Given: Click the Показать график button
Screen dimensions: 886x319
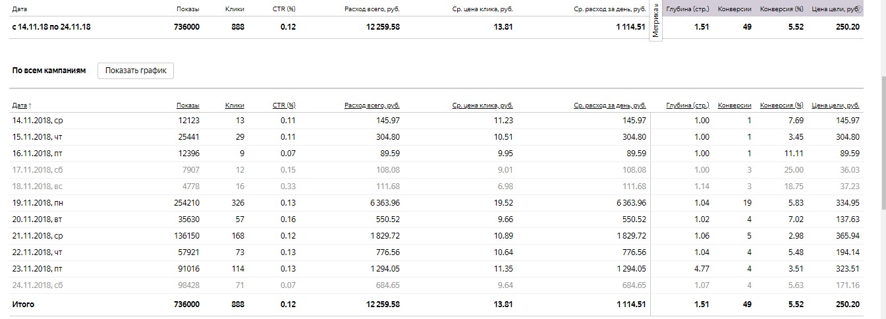Looking at the screenshot, I should click(136, 71).
